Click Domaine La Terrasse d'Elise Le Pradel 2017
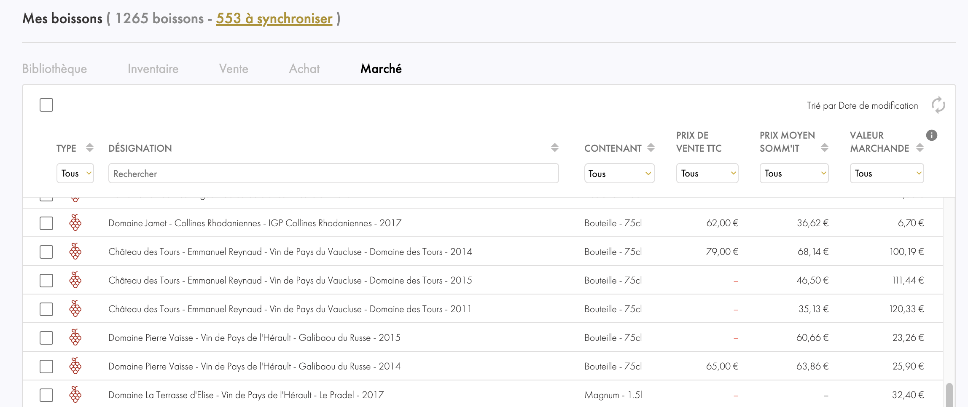 tap(246, 395)
